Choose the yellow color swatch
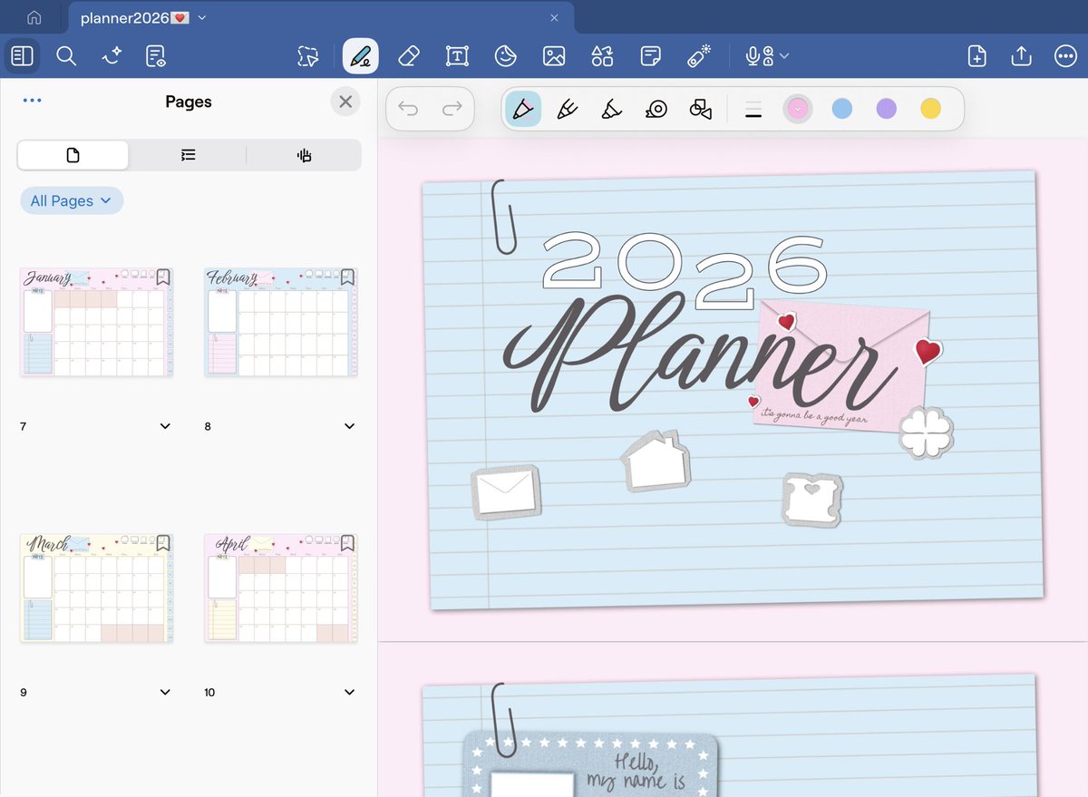Image resolution: width=1088 pixels, height=797 pixels. pyautogui.click(x=931, y=109)
